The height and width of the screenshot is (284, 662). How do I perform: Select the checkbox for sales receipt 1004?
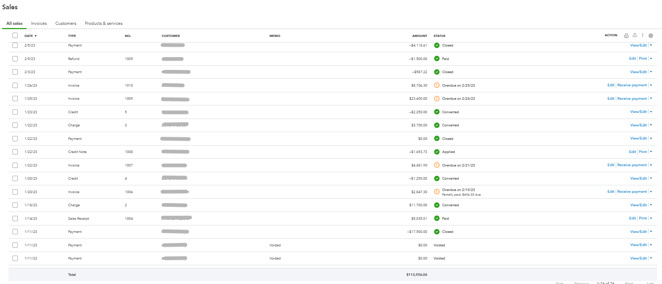pyautogui.click(x=15, y=219)
